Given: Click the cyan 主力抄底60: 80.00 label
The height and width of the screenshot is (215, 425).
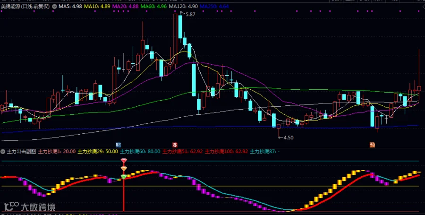Looking at the screenshot, I should click(140, 151).
